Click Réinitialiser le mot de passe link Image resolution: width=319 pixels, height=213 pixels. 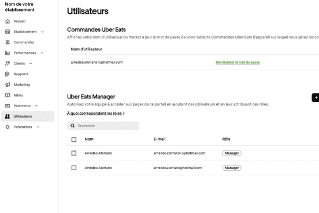238,63
